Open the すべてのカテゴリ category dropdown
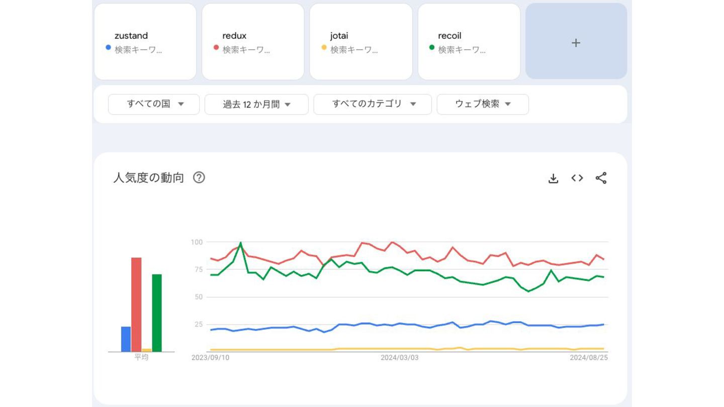This screenshot has height=407, width=724. pyautogui.click(x=373, y=105)
